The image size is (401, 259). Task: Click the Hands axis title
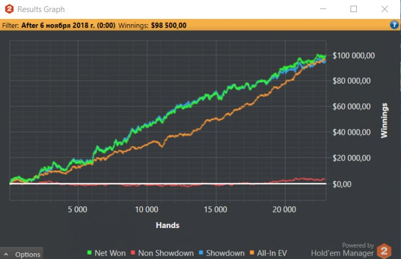[167, 225]
